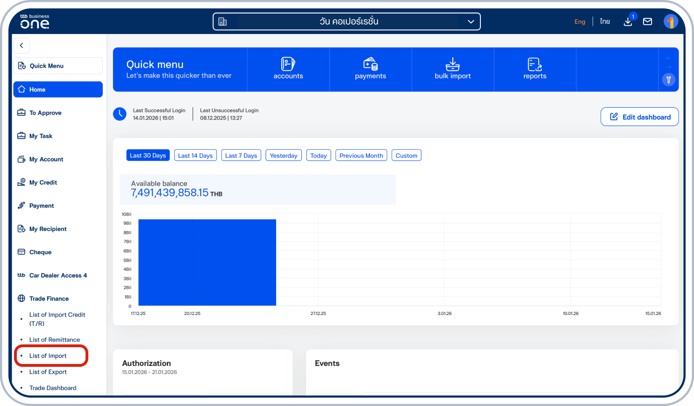The height and width of the screenshot is (406, 694).
Task: Expand the company selector dropdown
Action: (x=471, y=21)
